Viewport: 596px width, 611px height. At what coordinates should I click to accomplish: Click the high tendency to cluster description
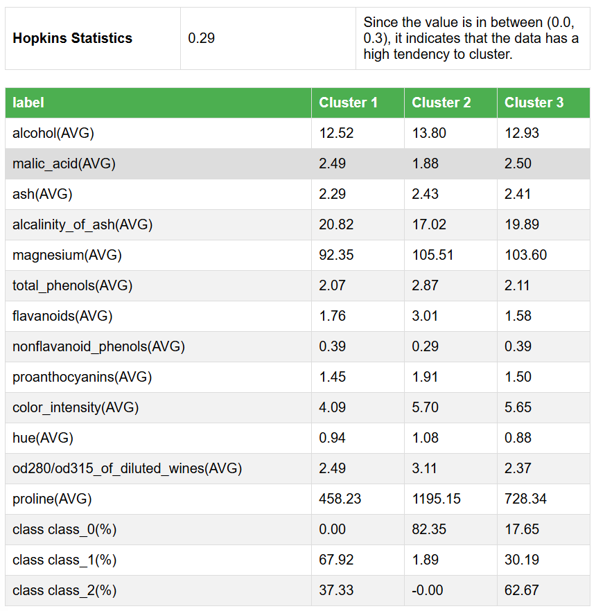[x=471, y=38]
